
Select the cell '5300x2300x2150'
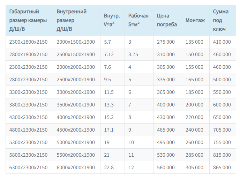[29, 142]
